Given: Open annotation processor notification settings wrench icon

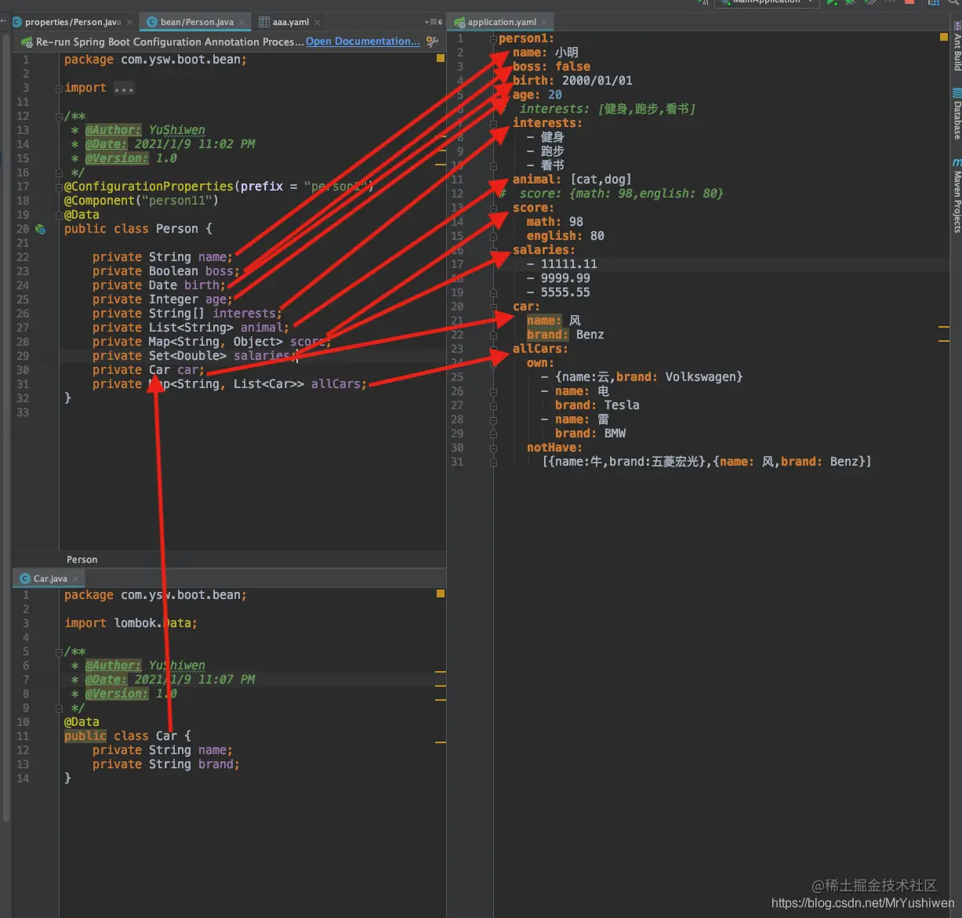Looking at the screenshot, I should (432, 42).
